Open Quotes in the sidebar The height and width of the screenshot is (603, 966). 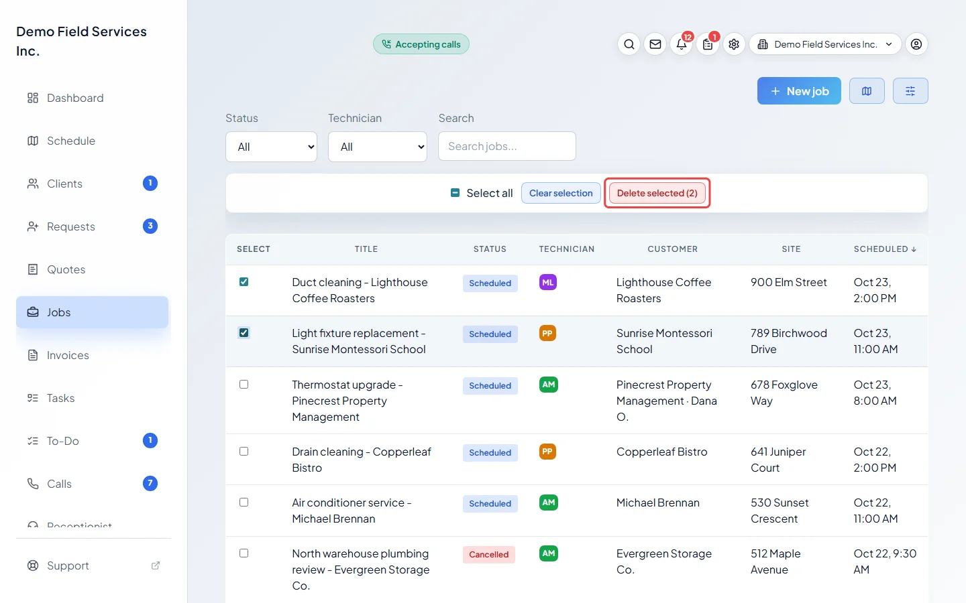click(x=92, y=269)
